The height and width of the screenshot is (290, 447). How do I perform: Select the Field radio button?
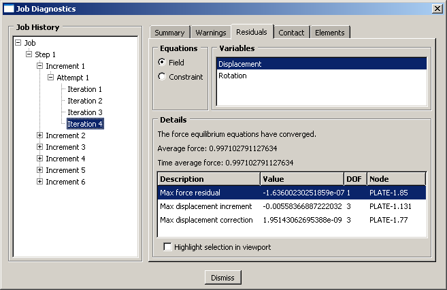(x=162, y=62)
